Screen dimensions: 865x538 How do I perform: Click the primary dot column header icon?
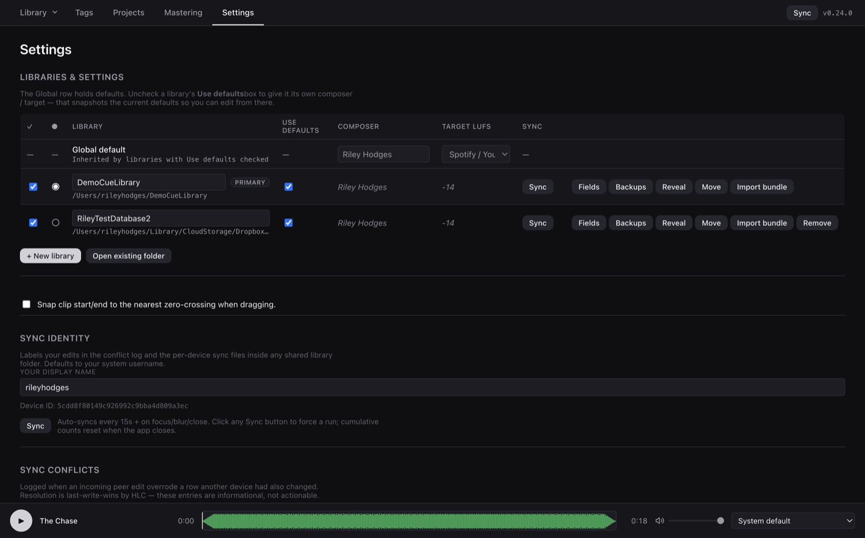[55, 126]
